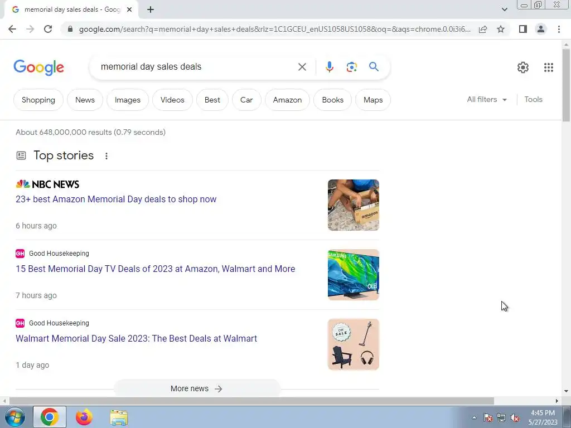This screenshot has height=428, width=571.
Task: Click Good Housekeeping icon above the Walmart headline
Action: tap(20, 323)
